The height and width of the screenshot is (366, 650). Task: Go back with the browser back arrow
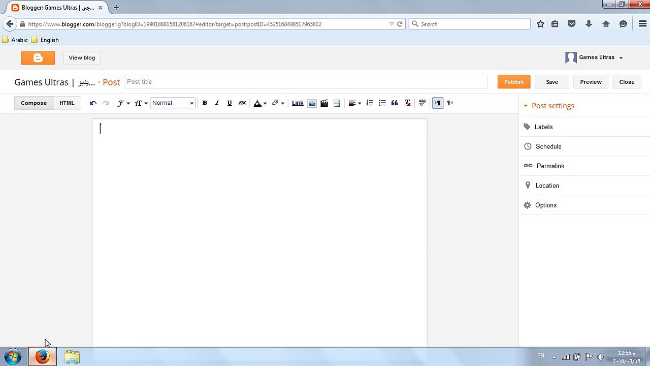pyautogui.click(x=10, y=24)
